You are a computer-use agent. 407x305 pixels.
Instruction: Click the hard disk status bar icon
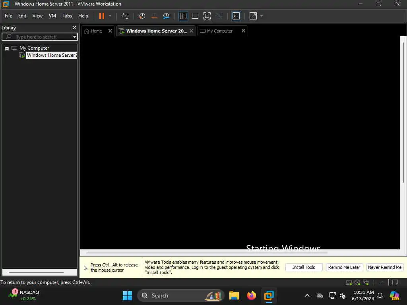[x=349, y=282]
